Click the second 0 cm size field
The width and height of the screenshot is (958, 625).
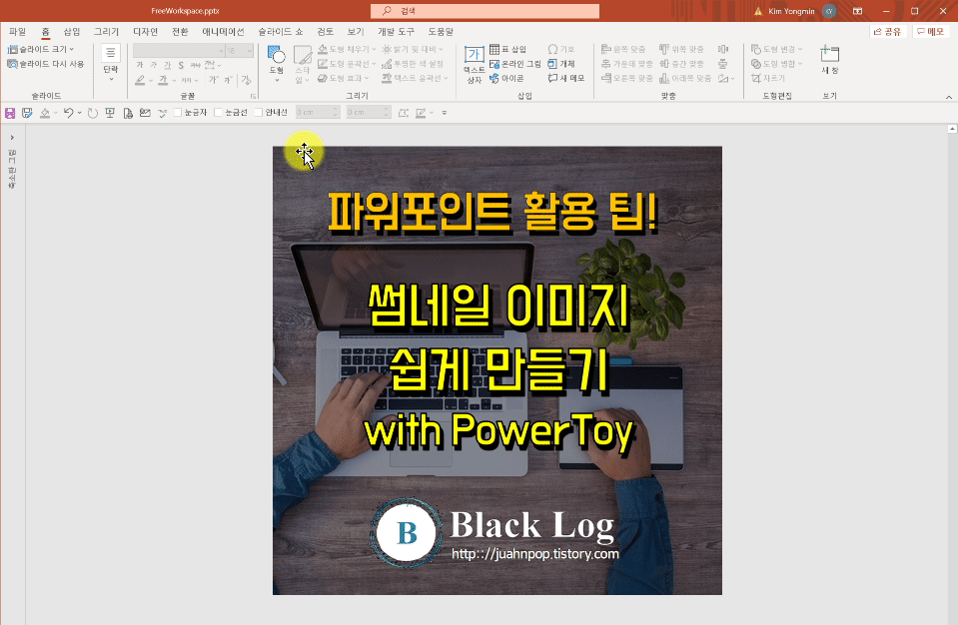368,112
